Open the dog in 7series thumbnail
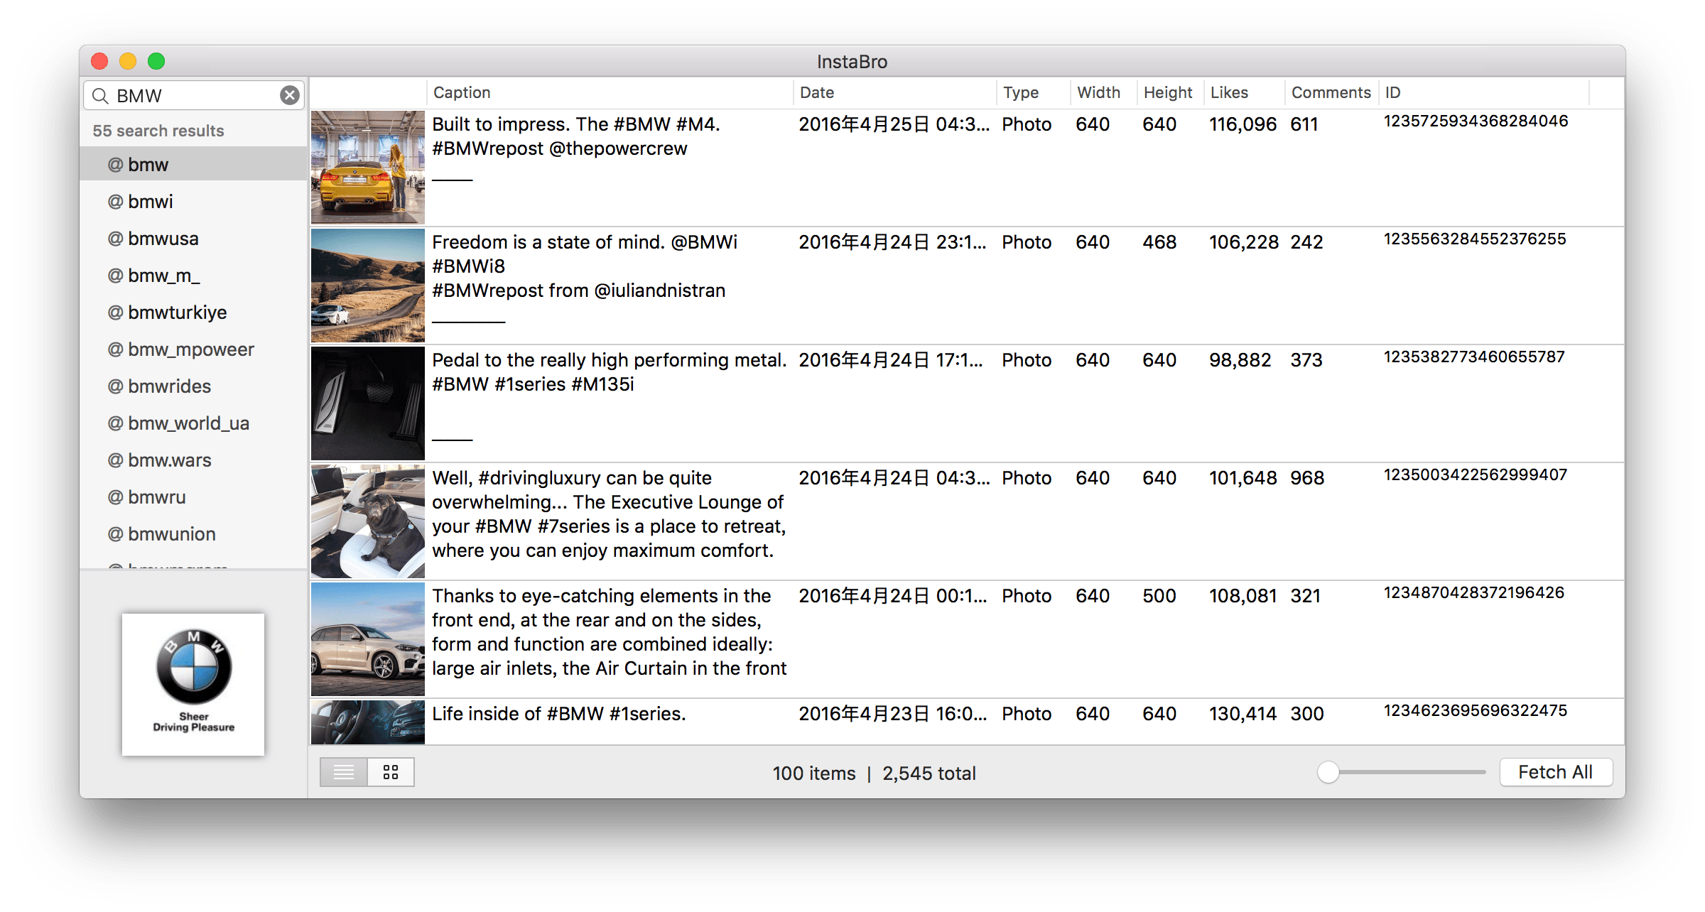This screenshot has height=912, width=1705. [368, 521]
